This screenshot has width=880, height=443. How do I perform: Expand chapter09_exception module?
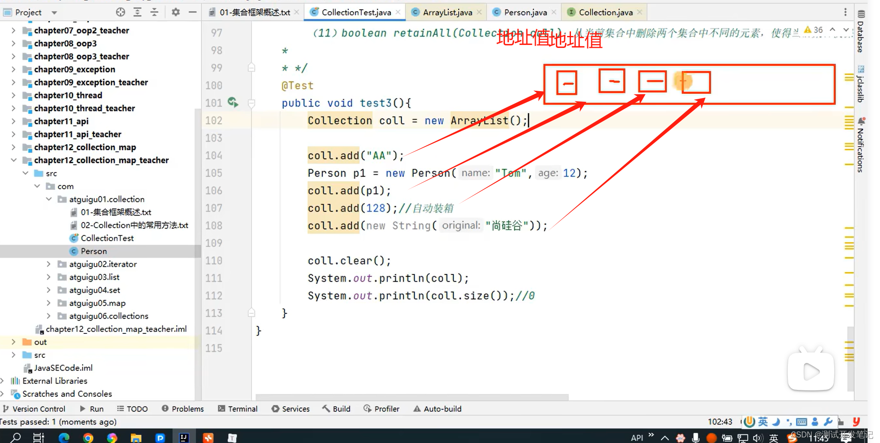[13, 69]
